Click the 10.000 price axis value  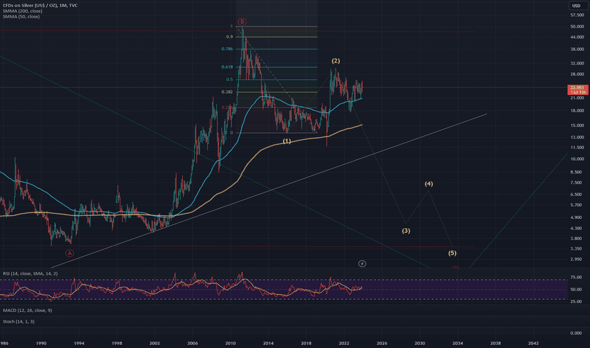577,159
